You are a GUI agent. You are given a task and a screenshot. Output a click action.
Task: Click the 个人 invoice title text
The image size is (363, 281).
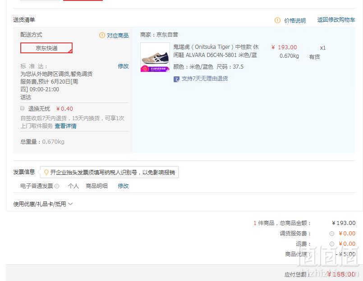[74, 186]
